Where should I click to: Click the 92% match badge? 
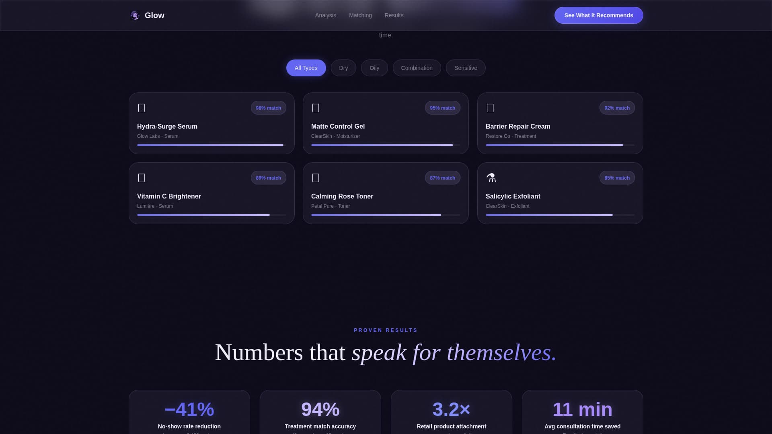tap(617, 108)
